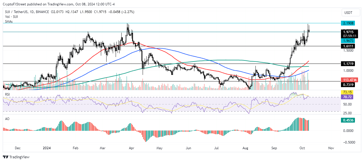
Task: Click the Apr label on time axis
Action: coord(131,148)
